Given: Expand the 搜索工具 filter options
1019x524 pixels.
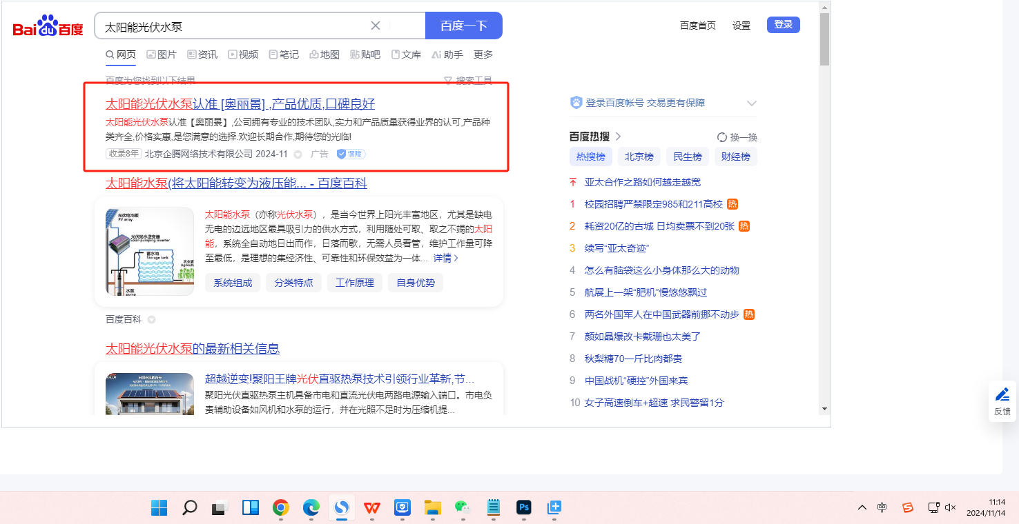Looking at the screenshot, I should pyautogui.click(x=467, y=81).
